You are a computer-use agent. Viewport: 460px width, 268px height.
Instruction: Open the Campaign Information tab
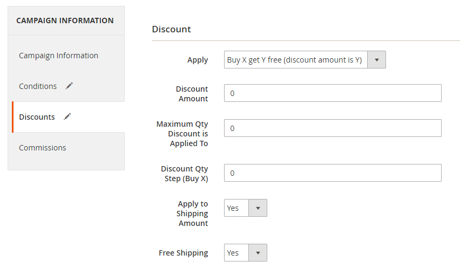(59, 56)
